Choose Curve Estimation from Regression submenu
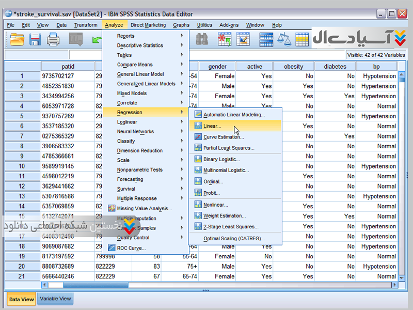The image size is (413, 310). pyautogui.click(x=223, y=137)
